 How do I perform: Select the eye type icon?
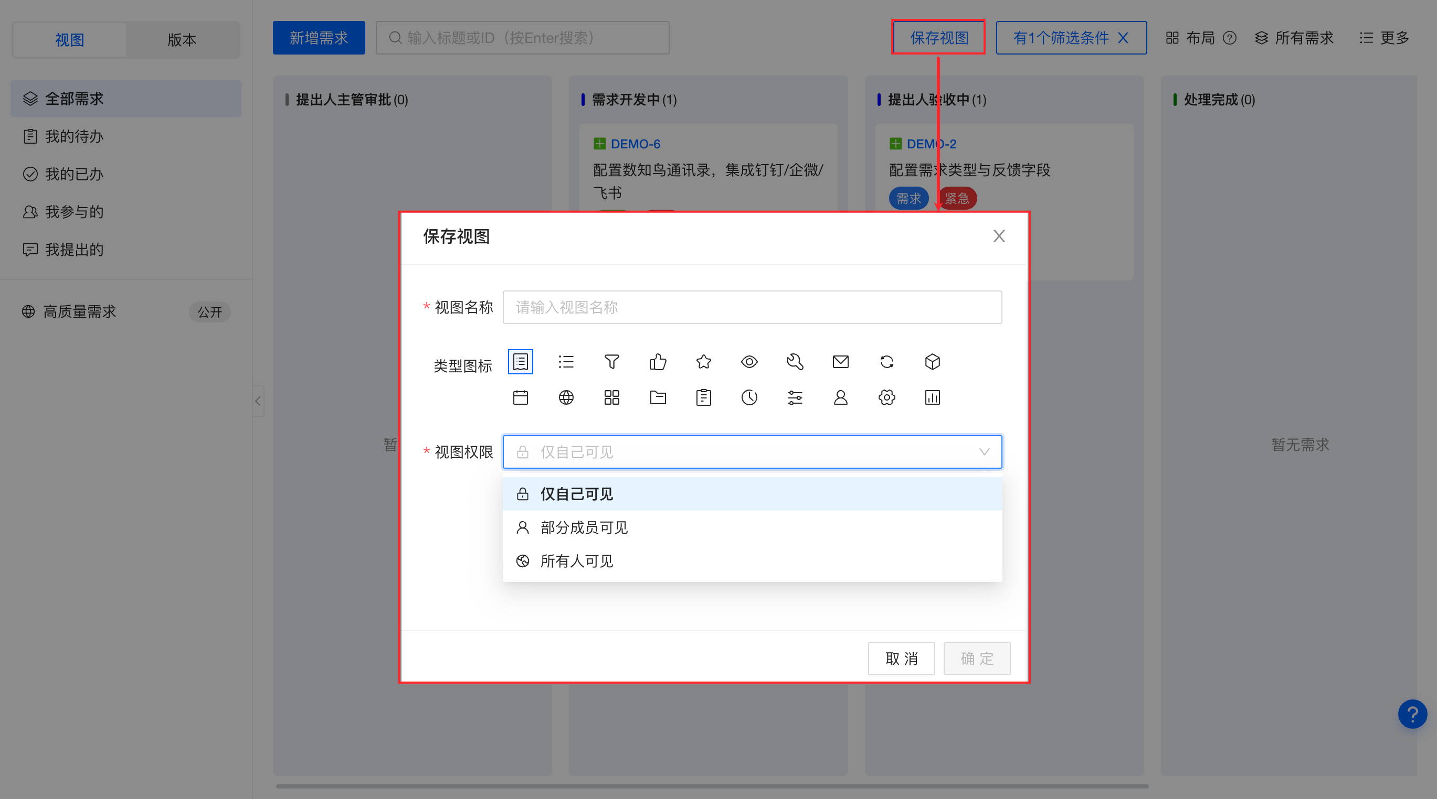point(749,362)
